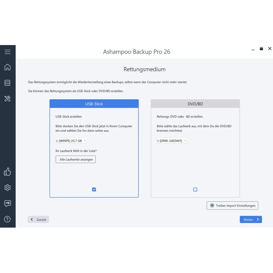Open the I: [DRW-24D5MT] burner dropdown
The width and height of the screenshot is (273, 273).
172,140
